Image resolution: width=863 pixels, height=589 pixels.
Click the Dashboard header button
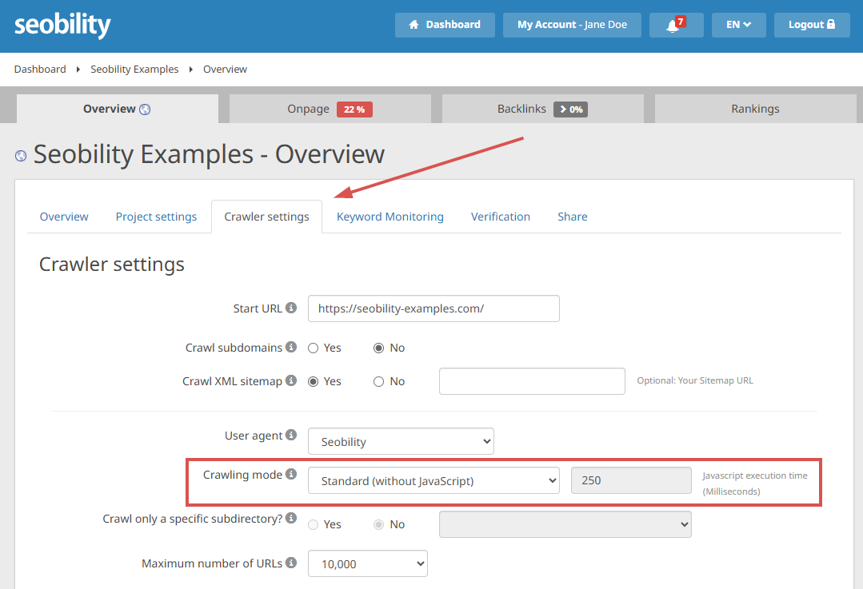pyautogui.click(x=445, y=25)
